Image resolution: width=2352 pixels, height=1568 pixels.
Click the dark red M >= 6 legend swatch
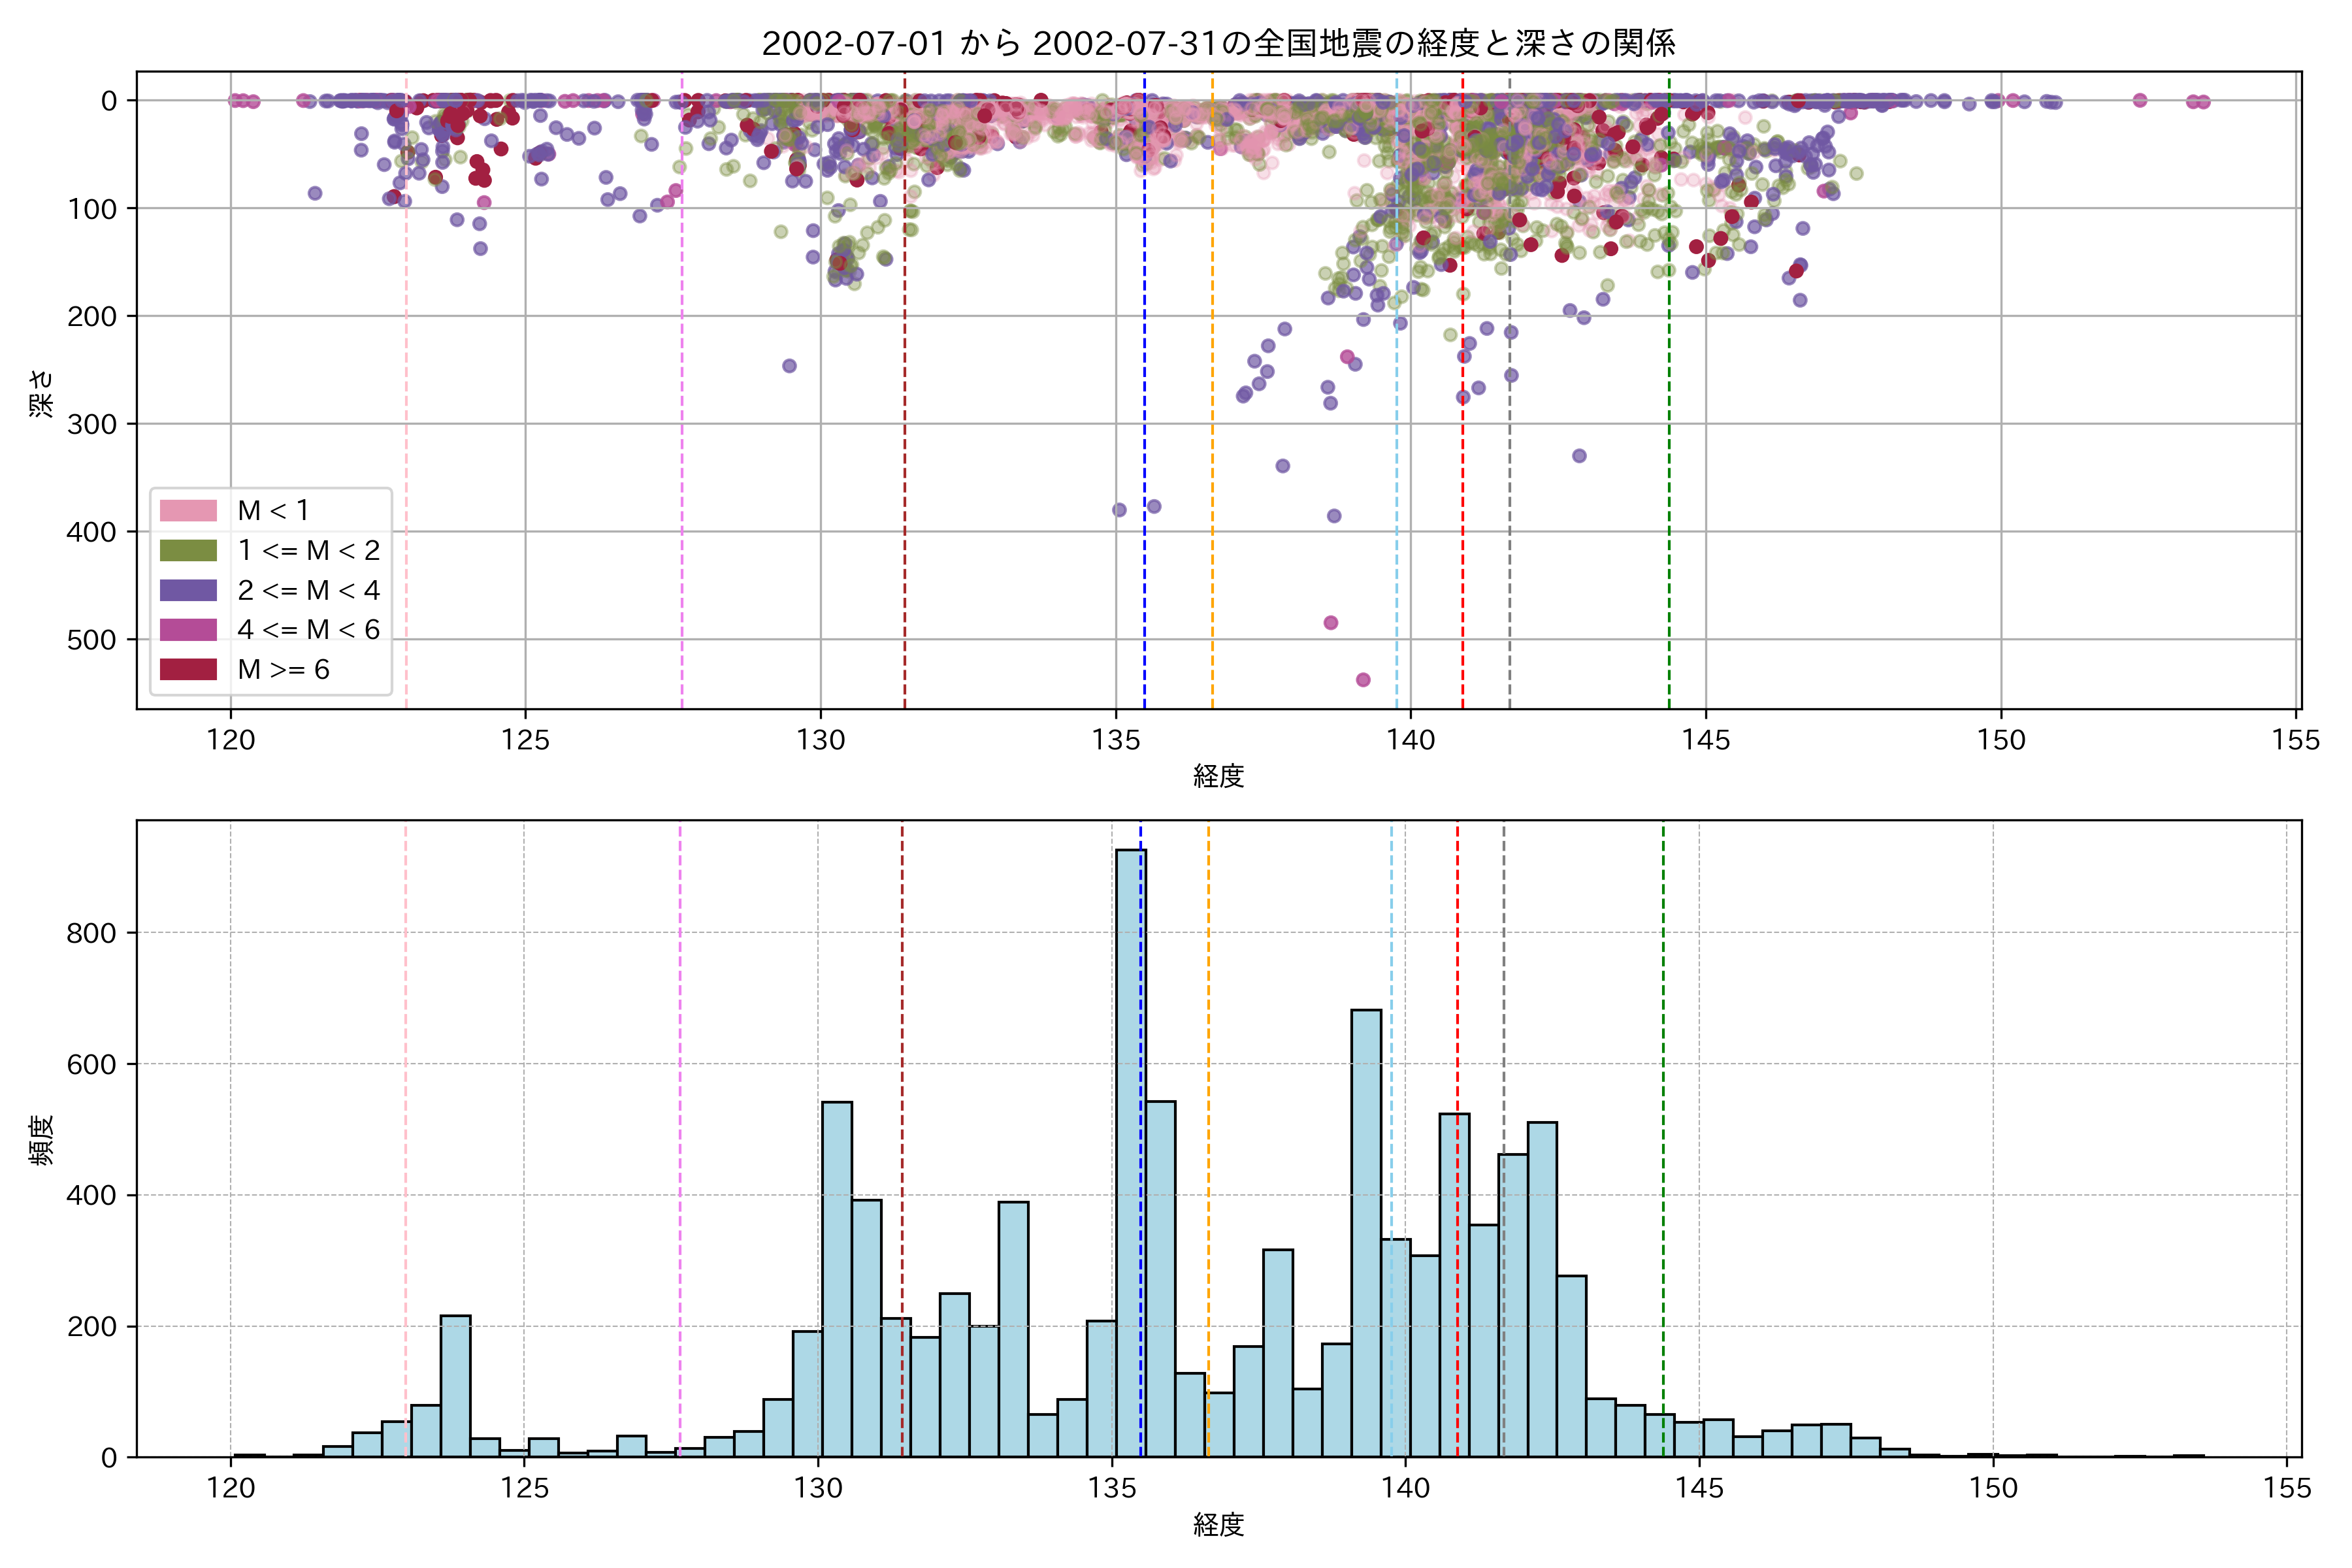(x=188, y=669)
